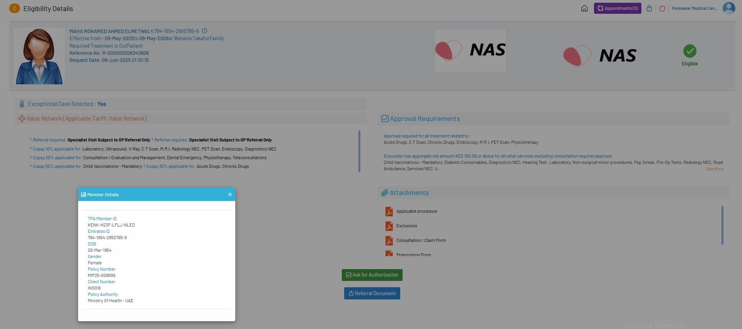The height and width of the screenshot is (329, 742).
Task: Click the Acute Drugs, C.T Scan approval list
Action: (x=461, y=142)
